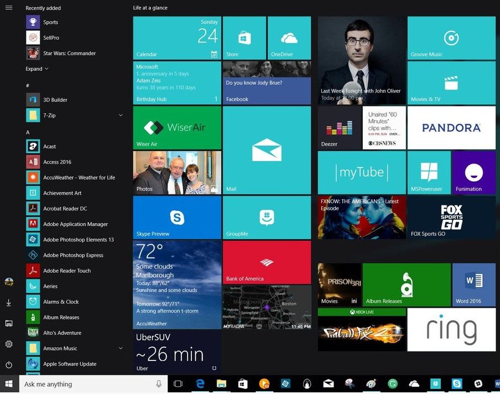The height and width of the screenshot is (394, 500).
Task: Open Apple Software Update entry
Action: click(74, 364)
